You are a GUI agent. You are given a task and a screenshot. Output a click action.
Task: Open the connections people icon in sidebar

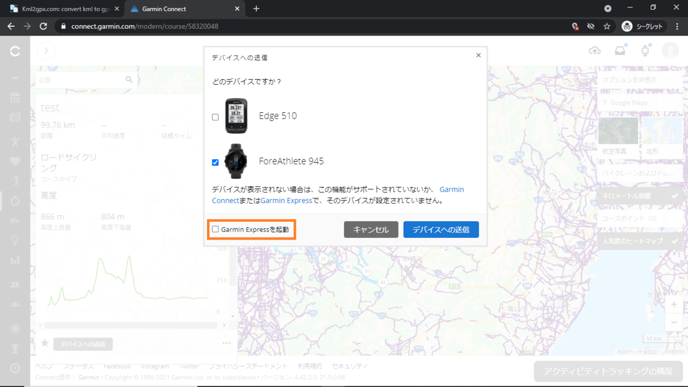pos(15,284)
